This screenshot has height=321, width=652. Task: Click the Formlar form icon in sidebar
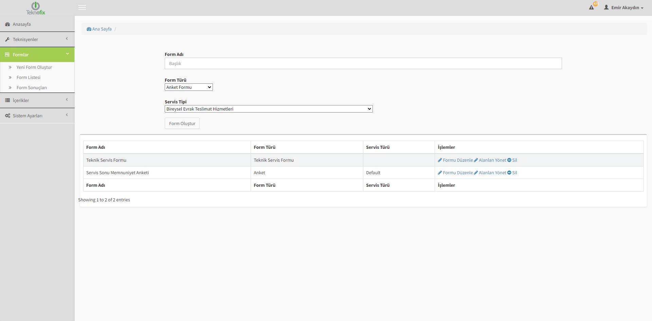[x=7, y=55]
